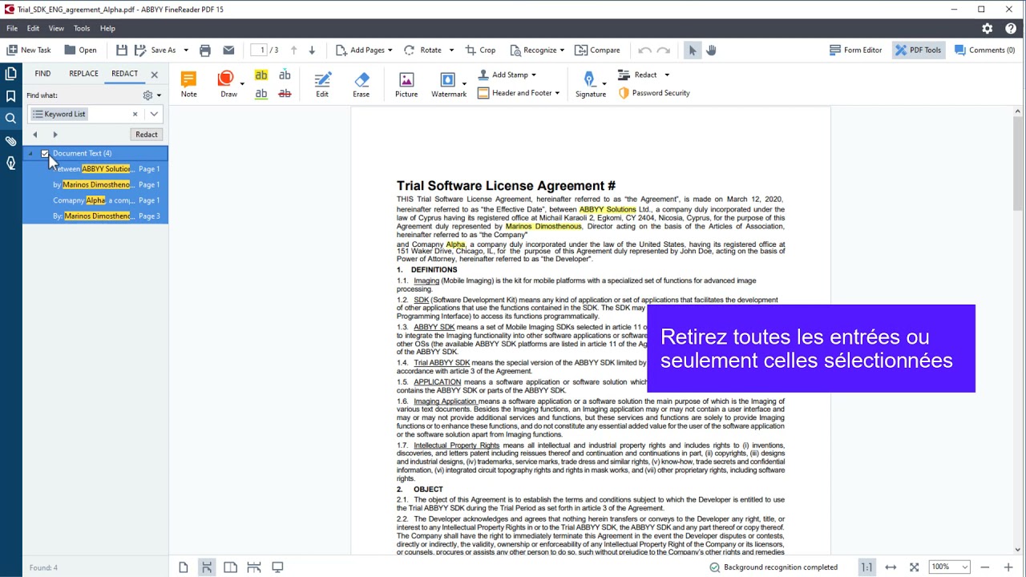Select the hand pan tool
Viewport: 1026px width, 577px height.
click(711, 50)
